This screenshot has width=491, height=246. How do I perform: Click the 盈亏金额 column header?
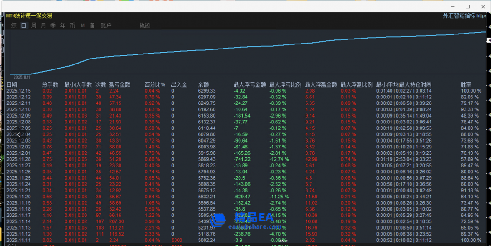point(120,84)
